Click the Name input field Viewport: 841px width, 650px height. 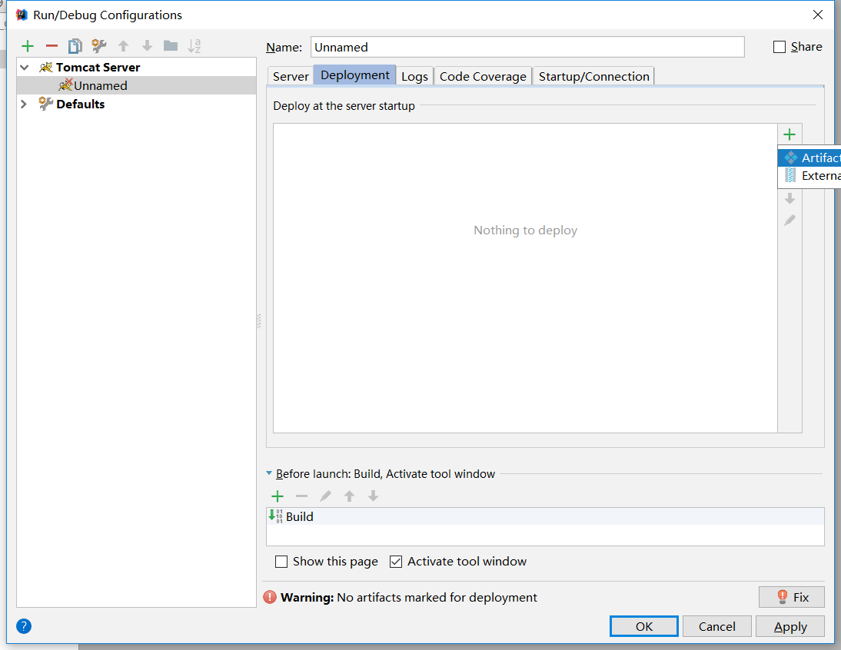pyautogui.click(x=527, y=47)
